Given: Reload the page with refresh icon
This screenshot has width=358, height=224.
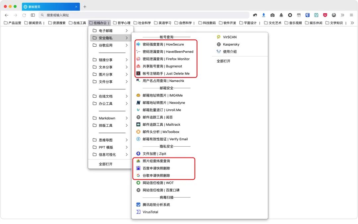Looking at the screenshot, I should [x=24, y=15].
